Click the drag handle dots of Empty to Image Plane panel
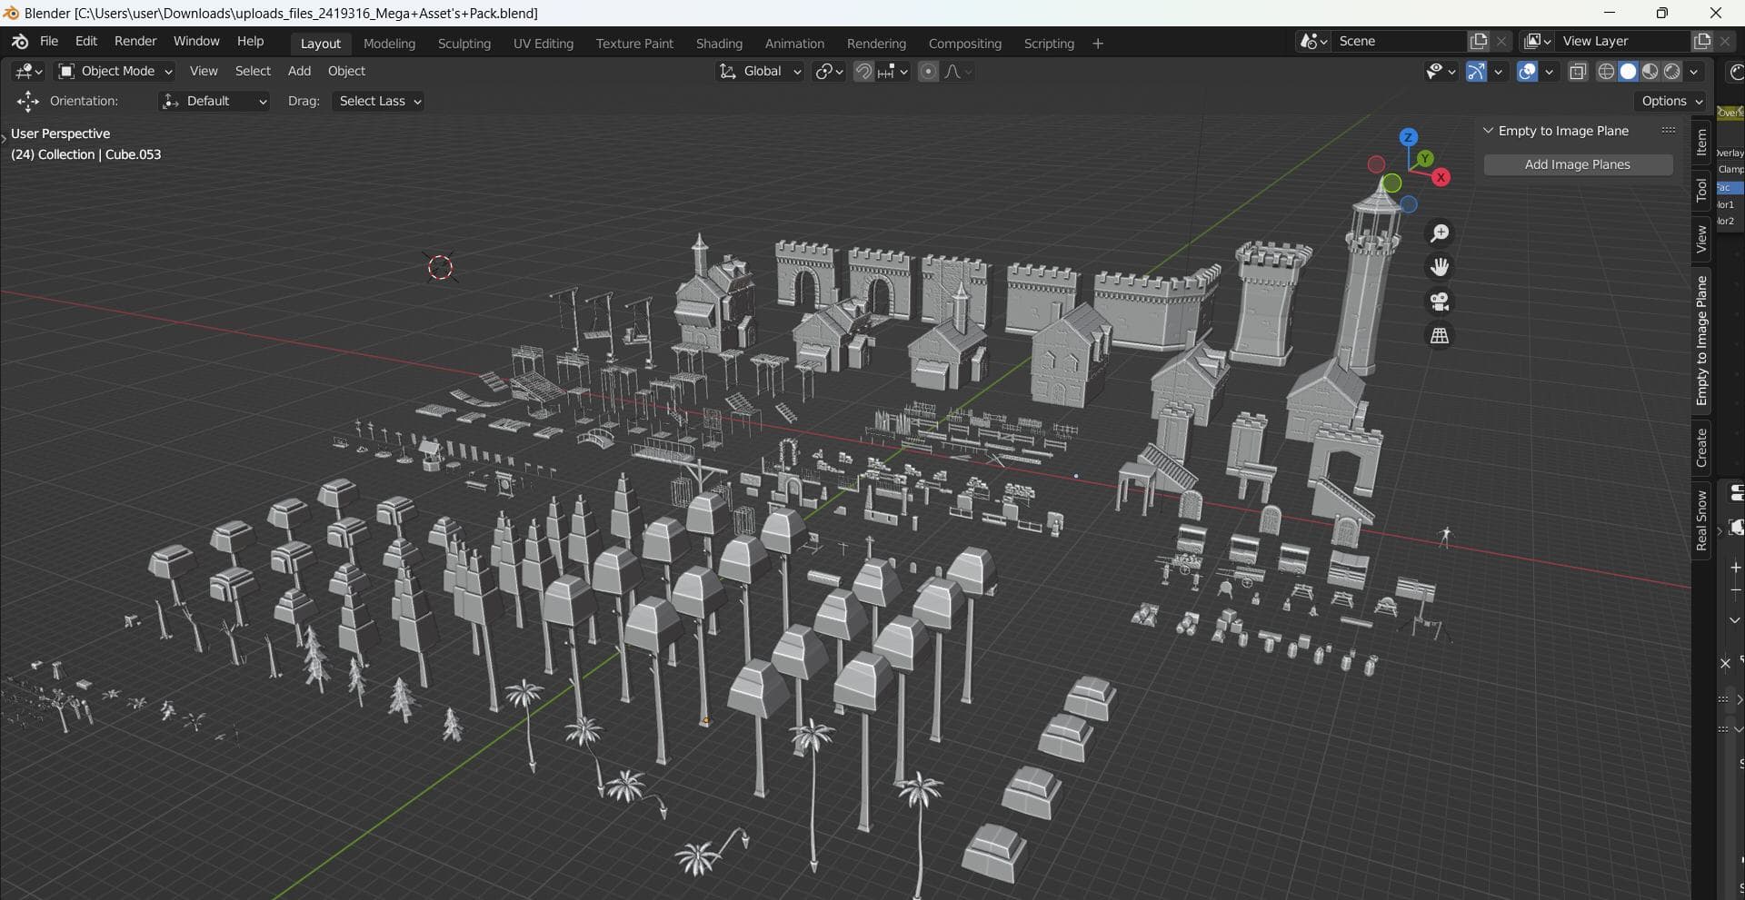1745x900 pixels. (1669, 130)
